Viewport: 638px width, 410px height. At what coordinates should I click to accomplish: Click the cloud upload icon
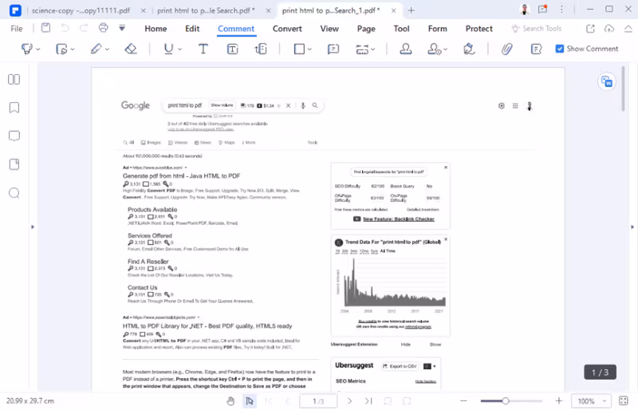609,29
